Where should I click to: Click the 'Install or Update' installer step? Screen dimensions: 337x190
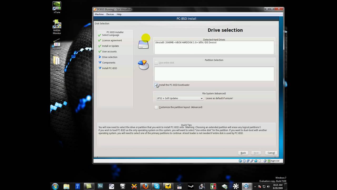click(110, 46)
